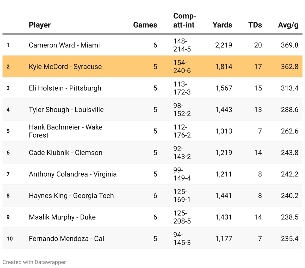Click the Comp-att-int column header
The image size is (305, 268).
point(184,20)
